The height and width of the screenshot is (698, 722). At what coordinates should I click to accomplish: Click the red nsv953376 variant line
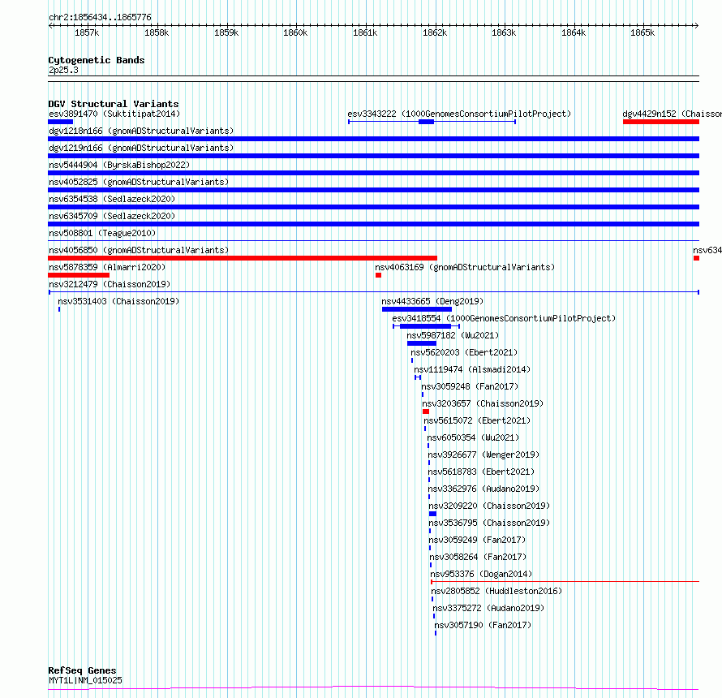565,582
